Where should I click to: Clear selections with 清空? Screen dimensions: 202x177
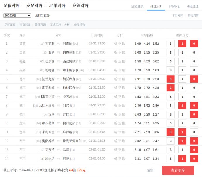click(x=150, y=170)
